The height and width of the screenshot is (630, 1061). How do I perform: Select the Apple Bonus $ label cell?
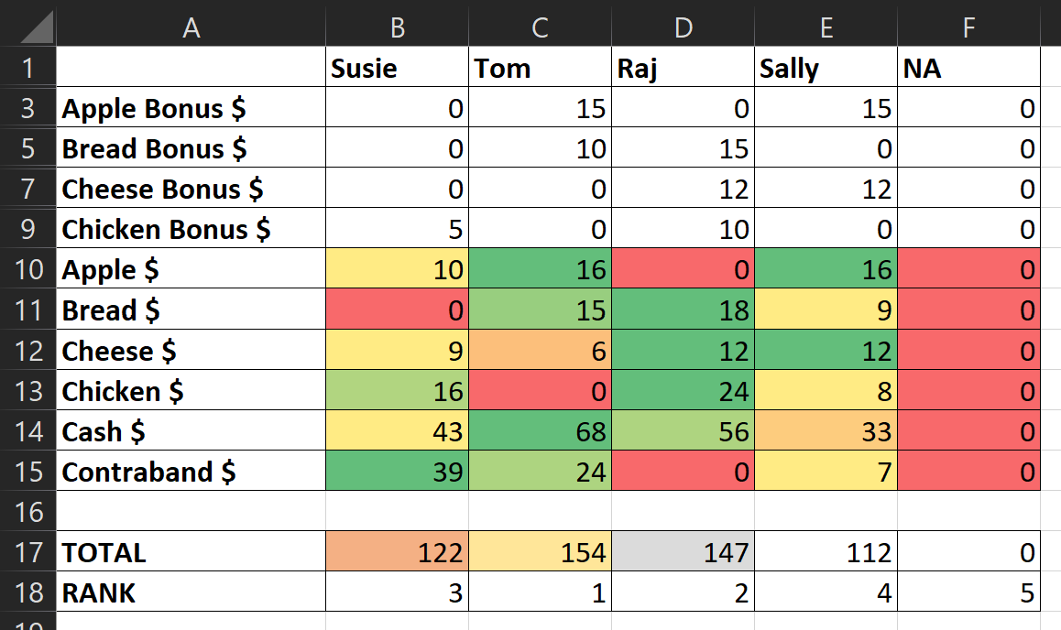[x=191, y=107]
